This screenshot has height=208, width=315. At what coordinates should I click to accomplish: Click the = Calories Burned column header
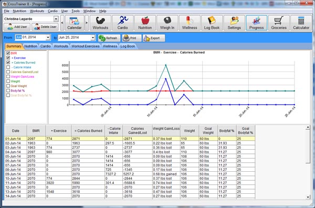point(88,131)
